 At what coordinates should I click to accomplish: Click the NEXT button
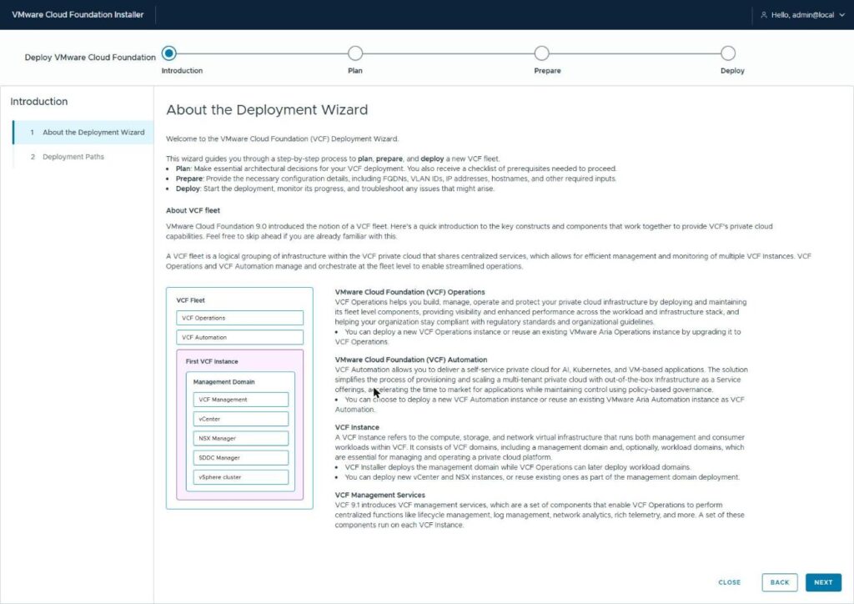click(823, 582)
